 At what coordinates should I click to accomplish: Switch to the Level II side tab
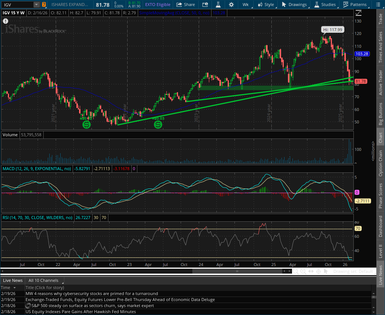[380, 251]
